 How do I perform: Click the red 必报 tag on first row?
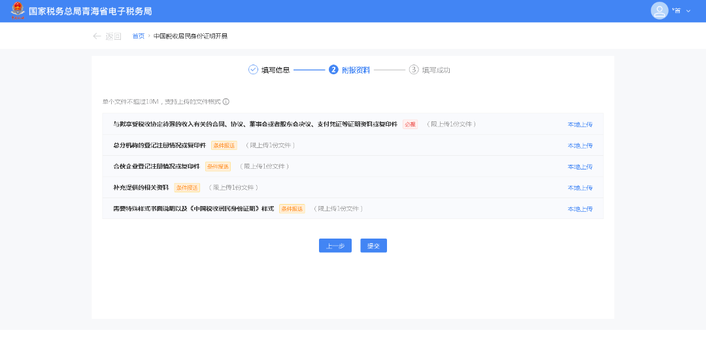point(410,125)
